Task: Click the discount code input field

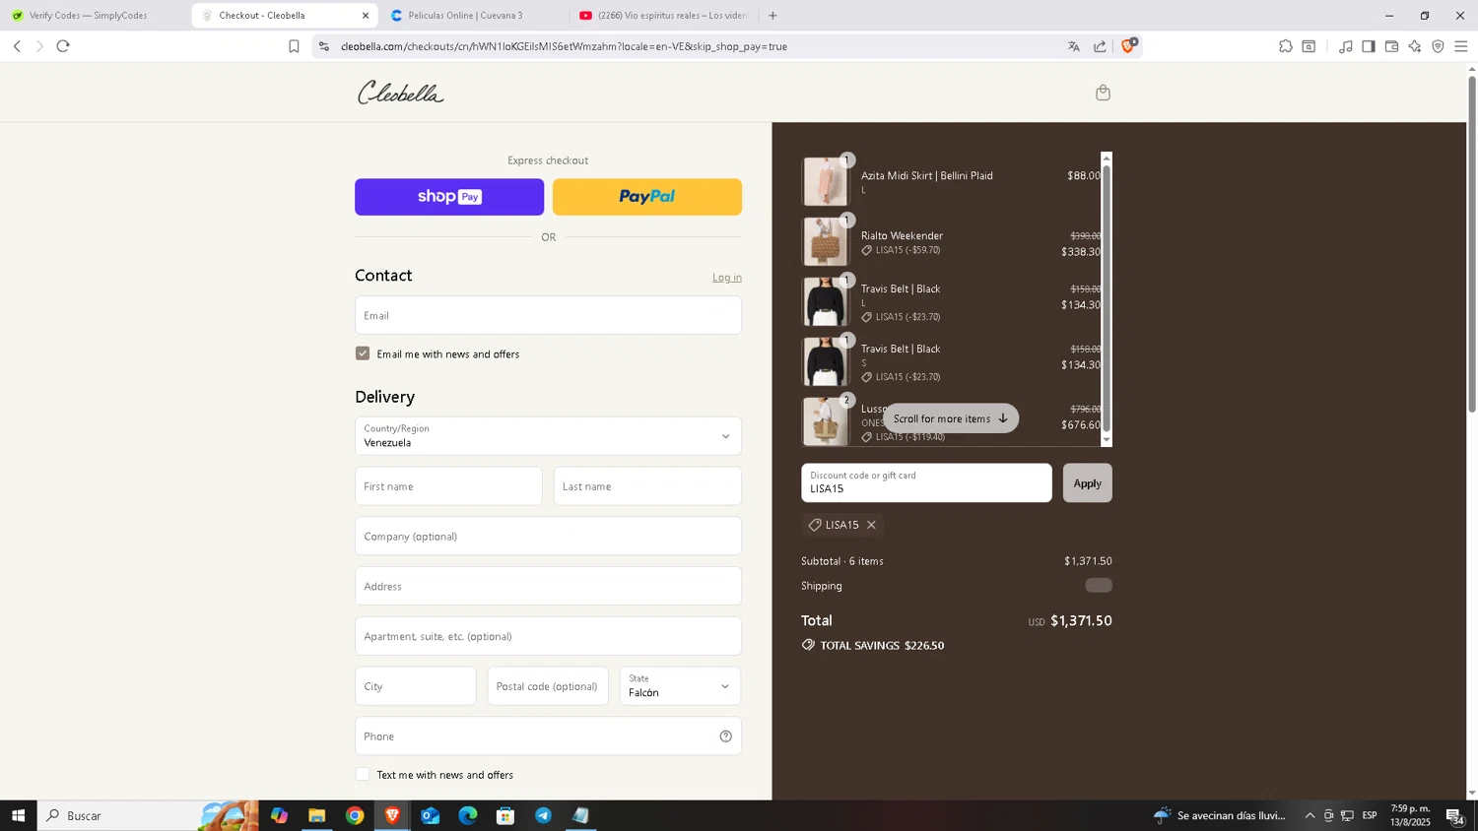Action: pyautogui.click(x=926, y=483)
